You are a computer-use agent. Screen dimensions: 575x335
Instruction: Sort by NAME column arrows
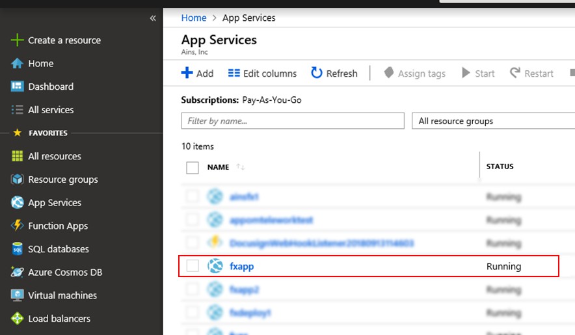pos(241,167)
